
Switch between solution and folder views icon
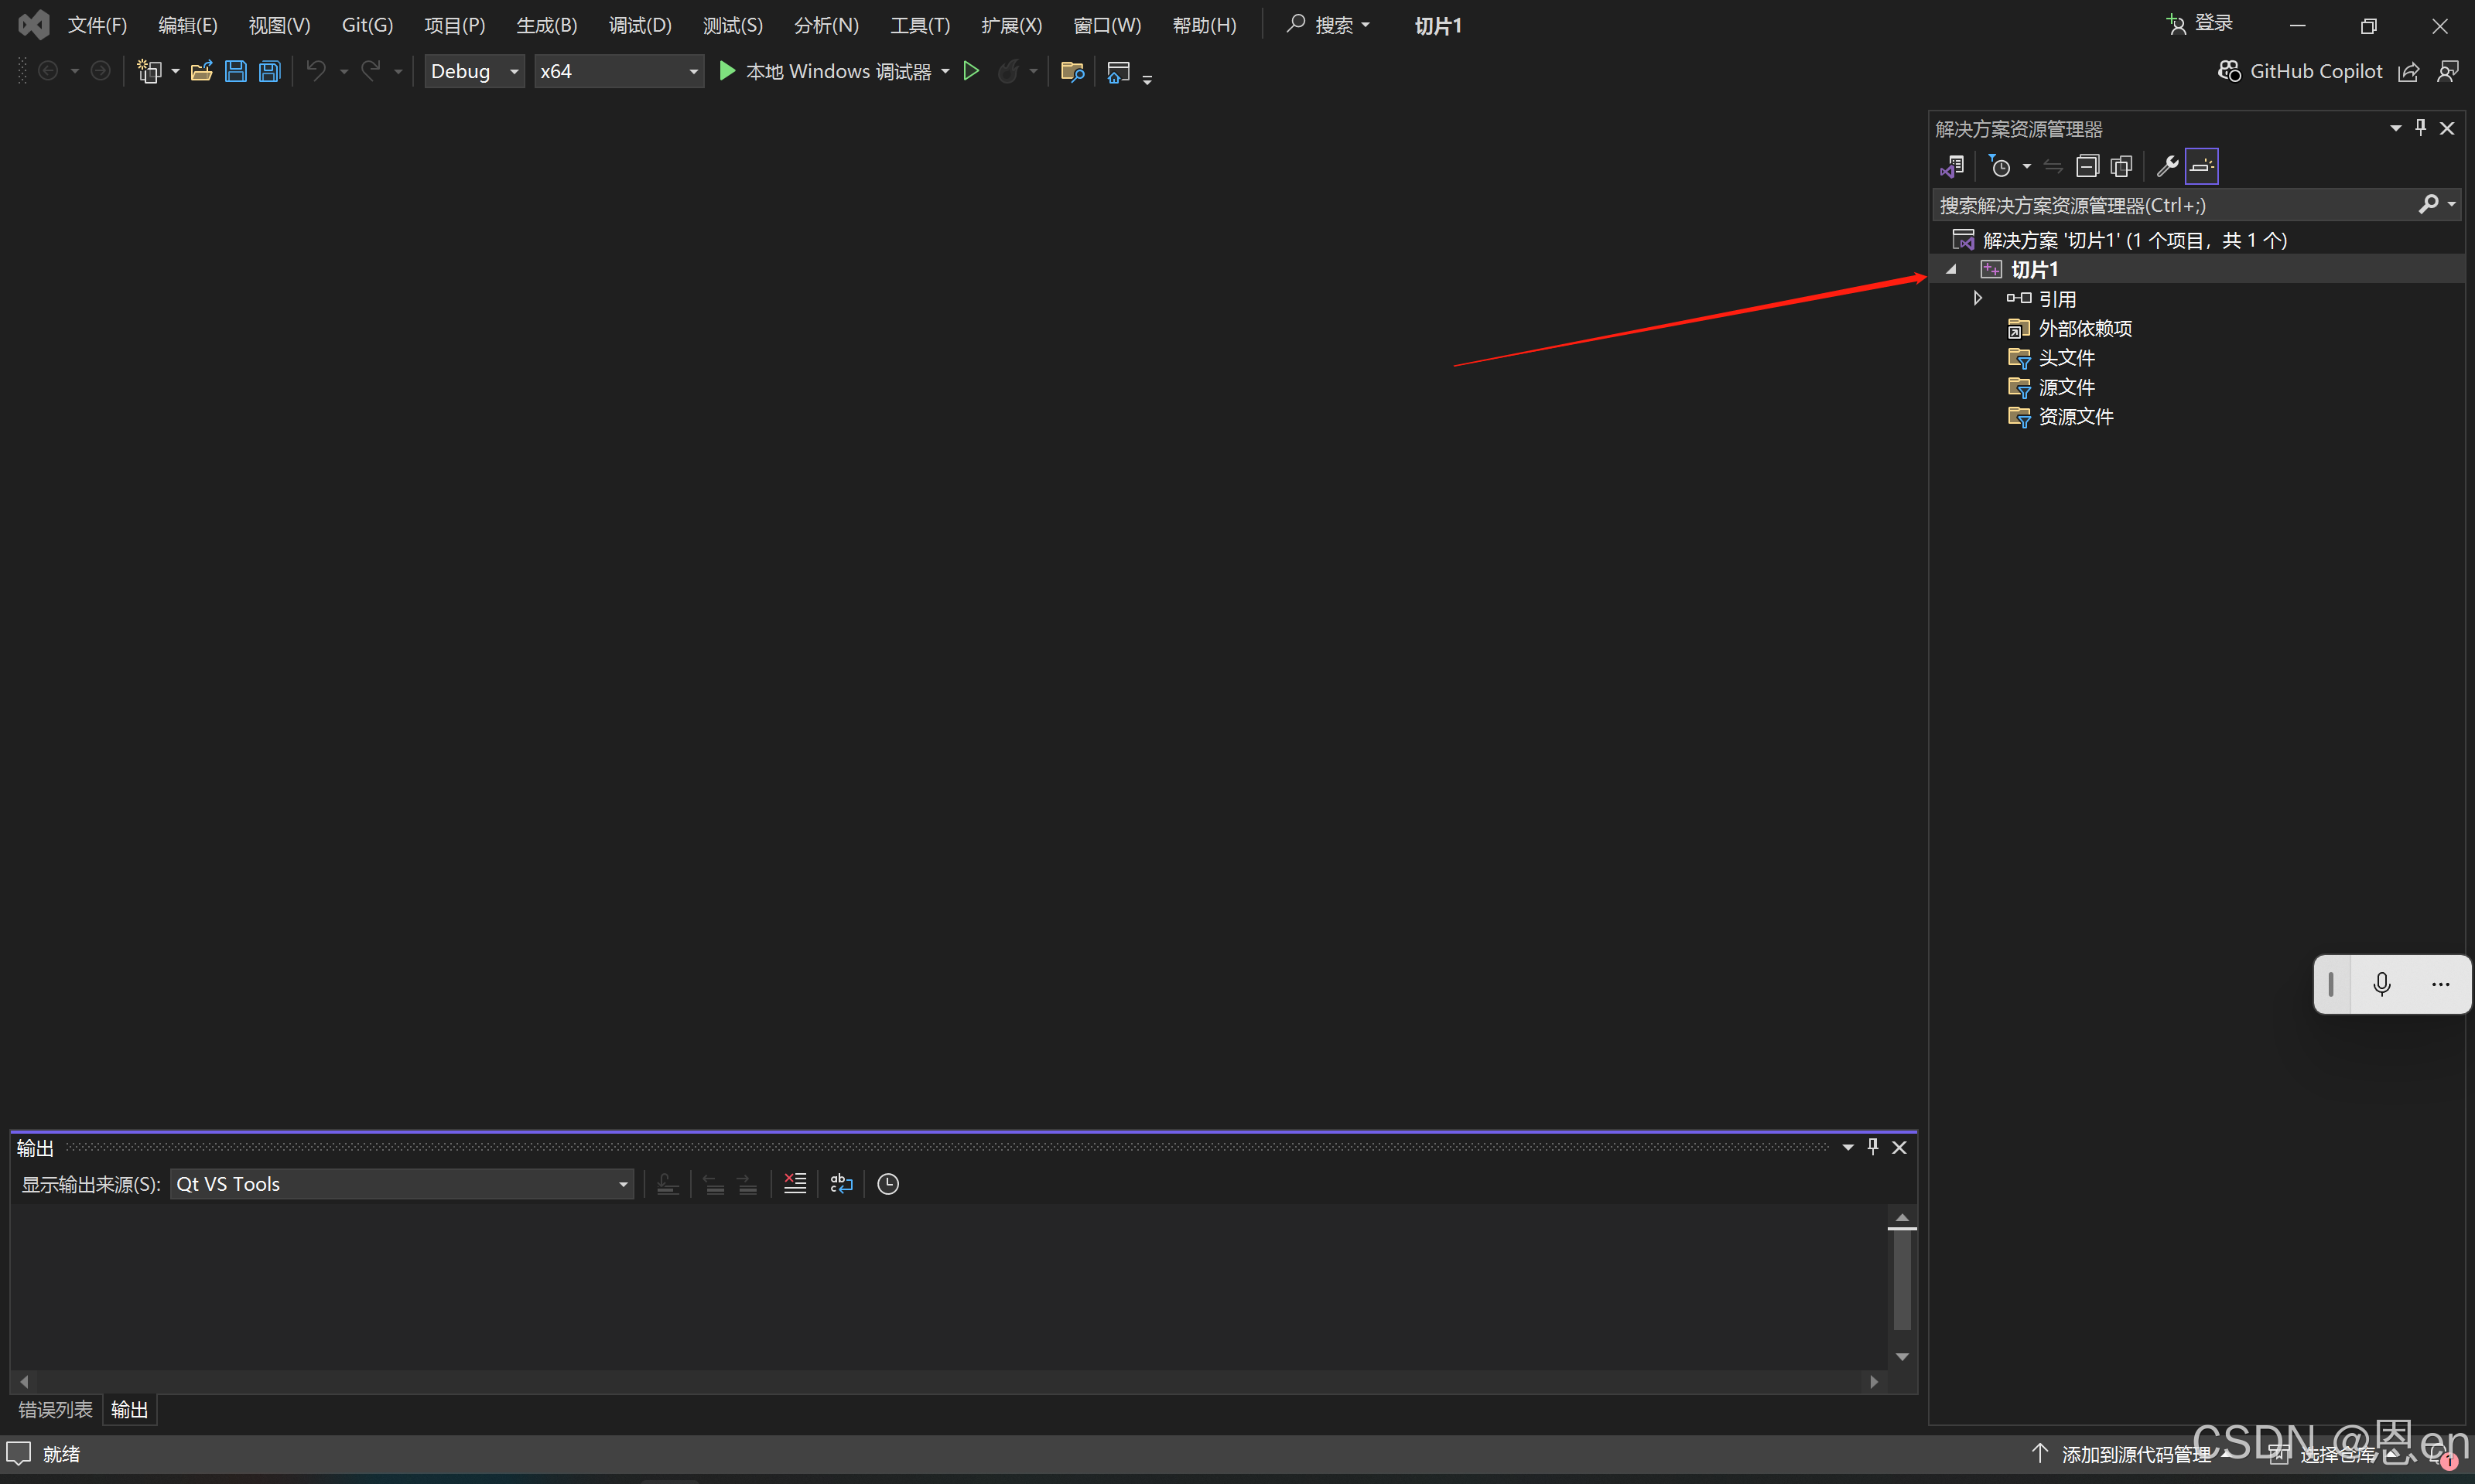(1952, 166)
